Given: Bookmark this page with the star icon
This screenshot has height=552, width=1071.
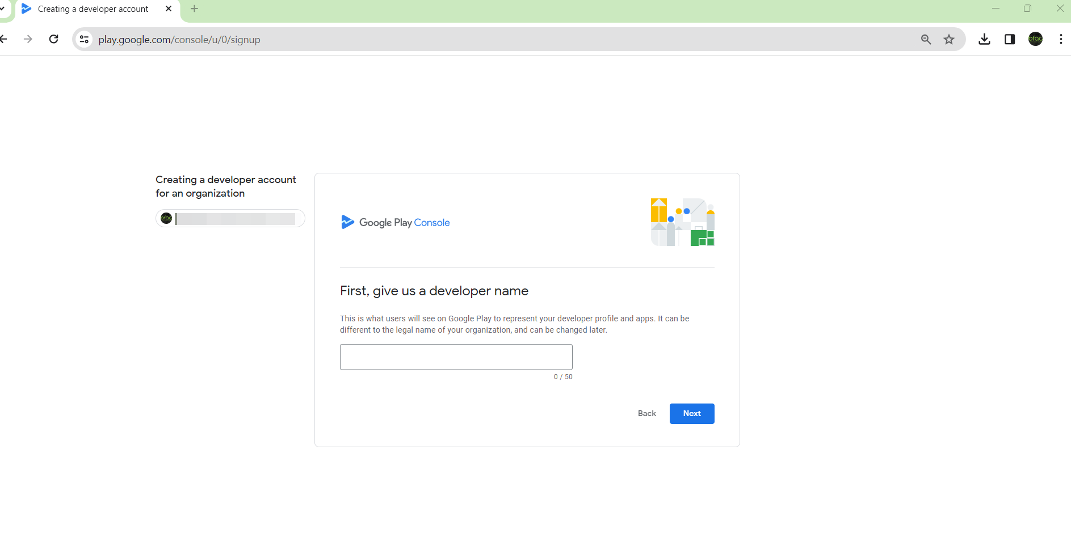Looking at the screenshot, I should tap(949, 39).
